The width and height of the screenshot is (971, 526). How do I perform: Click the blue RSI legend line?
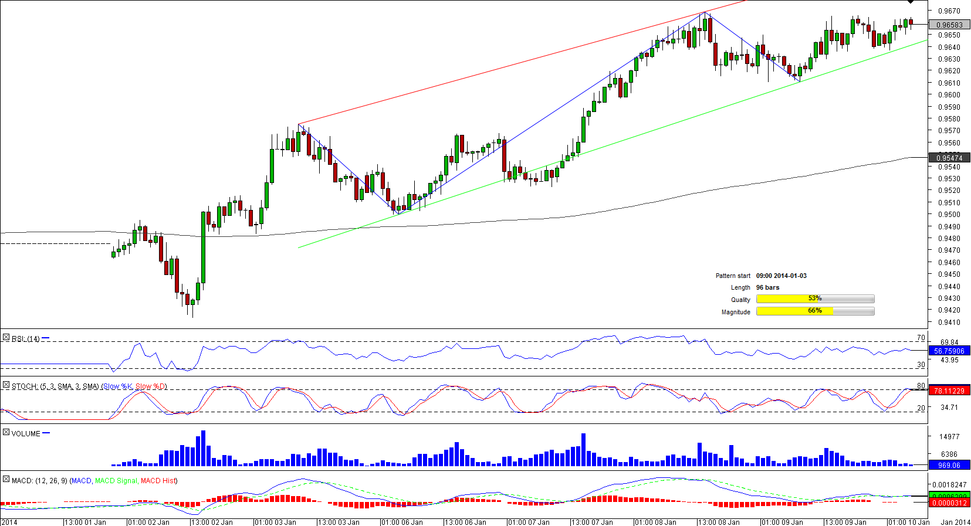pos(46,338)
